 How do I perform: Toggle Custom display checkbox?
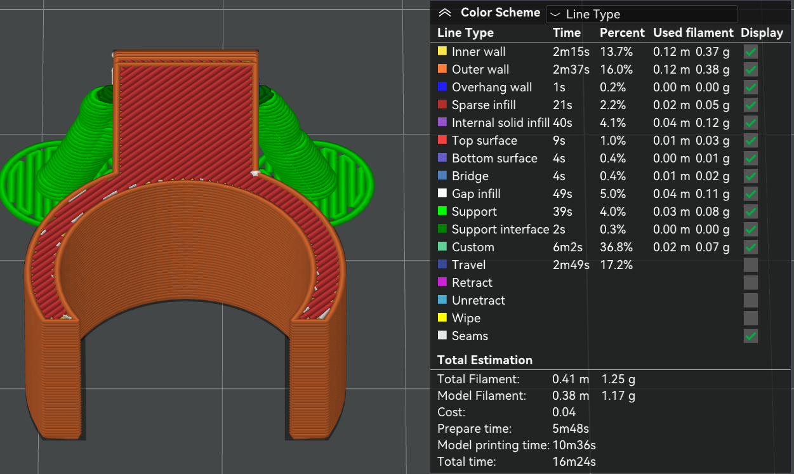[751, 247]
